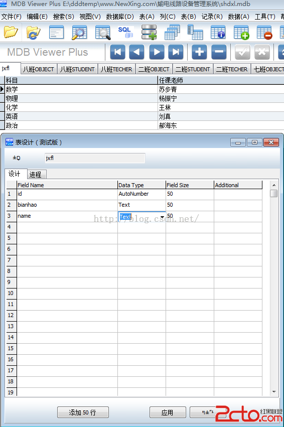The height and width of the screenshot is (427, 284).
Task: Click the reopen folder refresh icon
Action: click(x=34, y=32)
